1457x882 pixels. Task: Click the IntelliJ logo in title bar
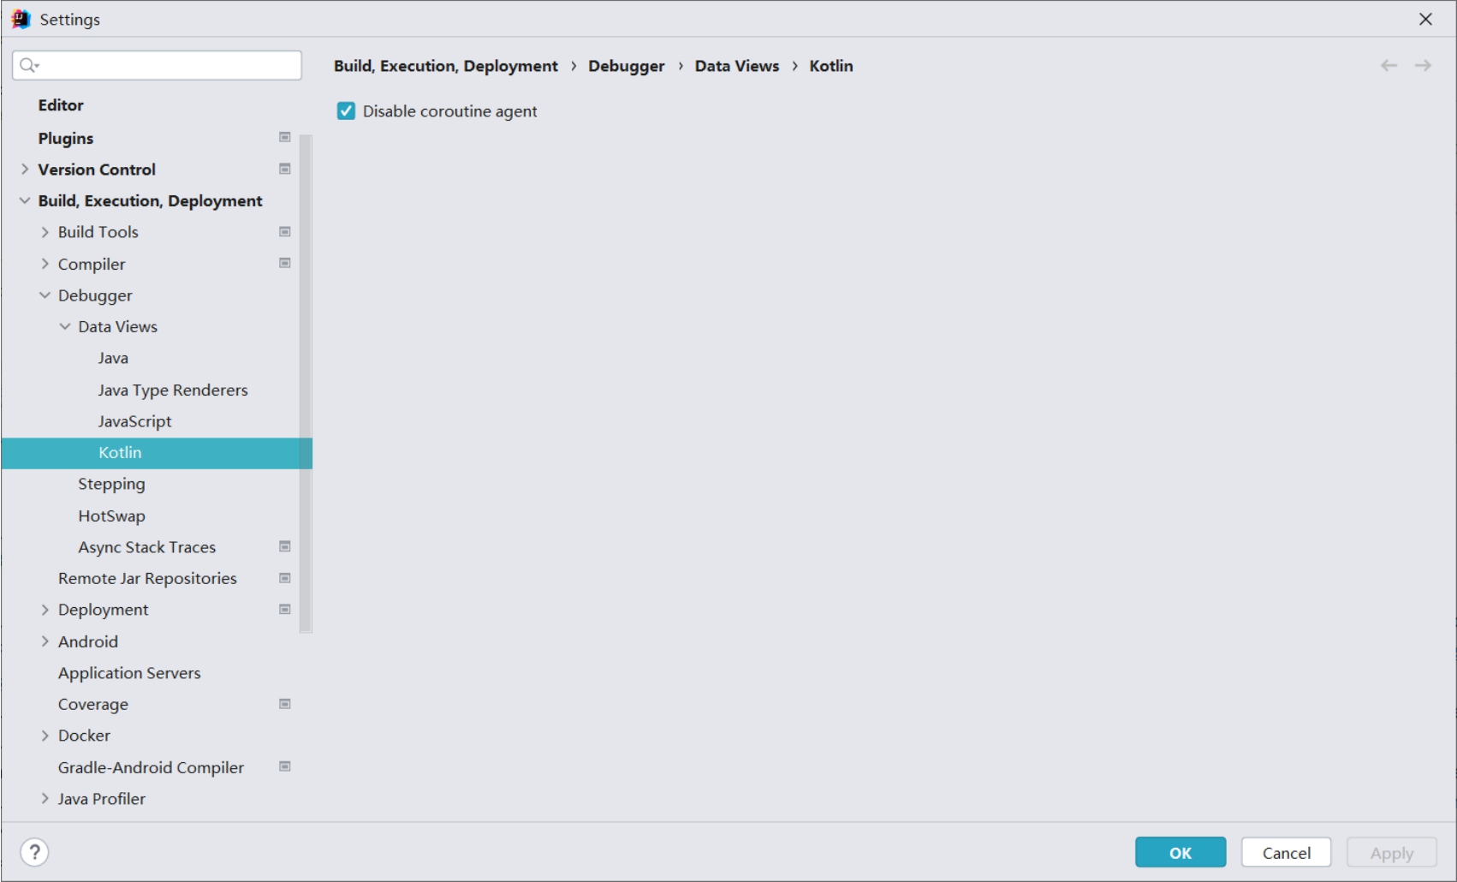click(21, 19)
